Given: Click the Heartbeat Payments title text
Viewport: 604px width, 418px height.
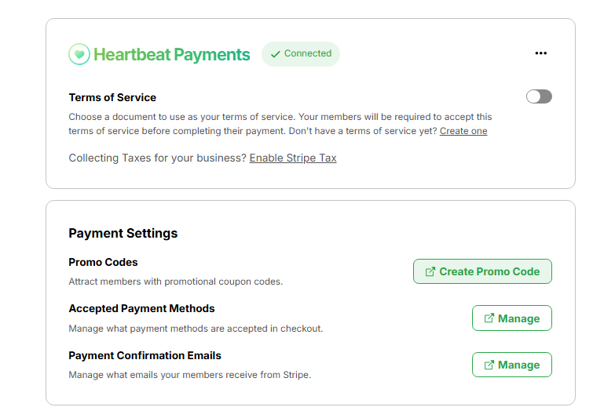Looking at the screenshot, I should (x=172, y=55).
